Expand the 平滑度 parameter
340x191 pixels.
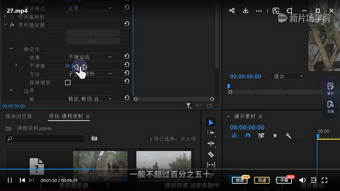click(16, 65)
